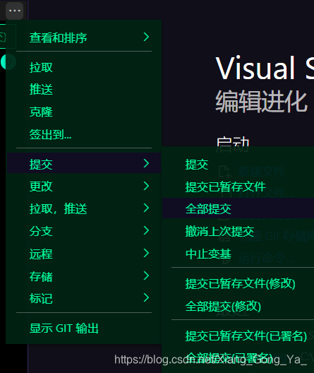Open the 拉取，推送 submenu
314x373 pixels.
click(x=84, y=208)
